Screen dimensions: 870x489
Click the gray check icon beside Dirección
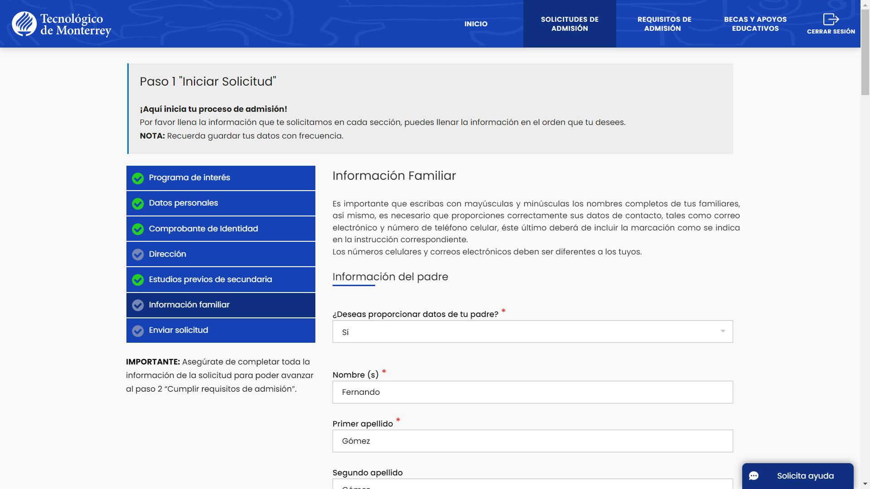click(138, 254)
